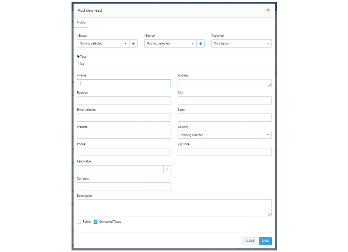
Task: Expand the Source dropdown
Action: point(170,43)
